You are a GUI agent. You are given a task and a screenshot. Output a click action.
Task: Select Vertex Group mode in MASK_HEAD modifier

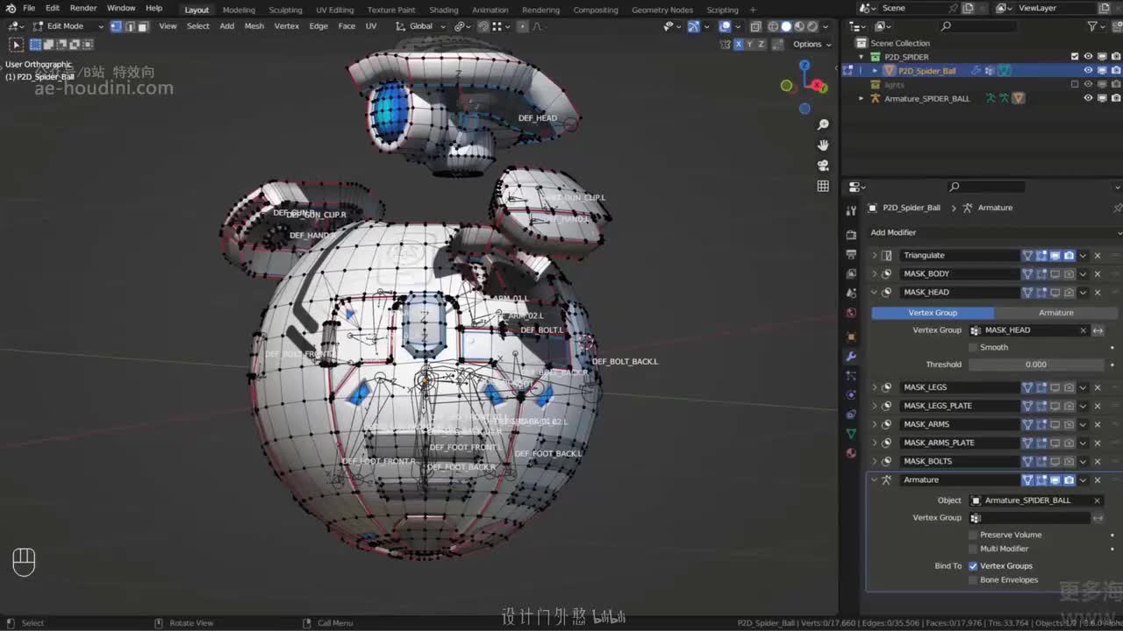coord(933,313)
